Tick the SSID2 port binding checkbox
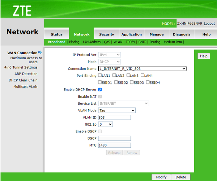The width and height of the screenshot is (217, 181). [116, 83]
